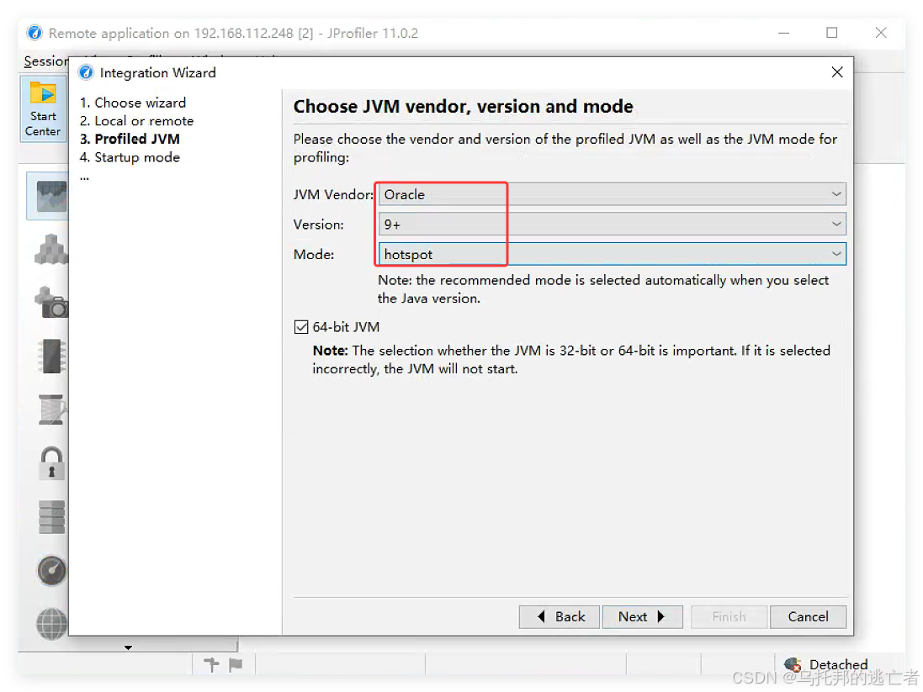
Task: Select step 1 Choose wizard
Action: click(133, 103)
